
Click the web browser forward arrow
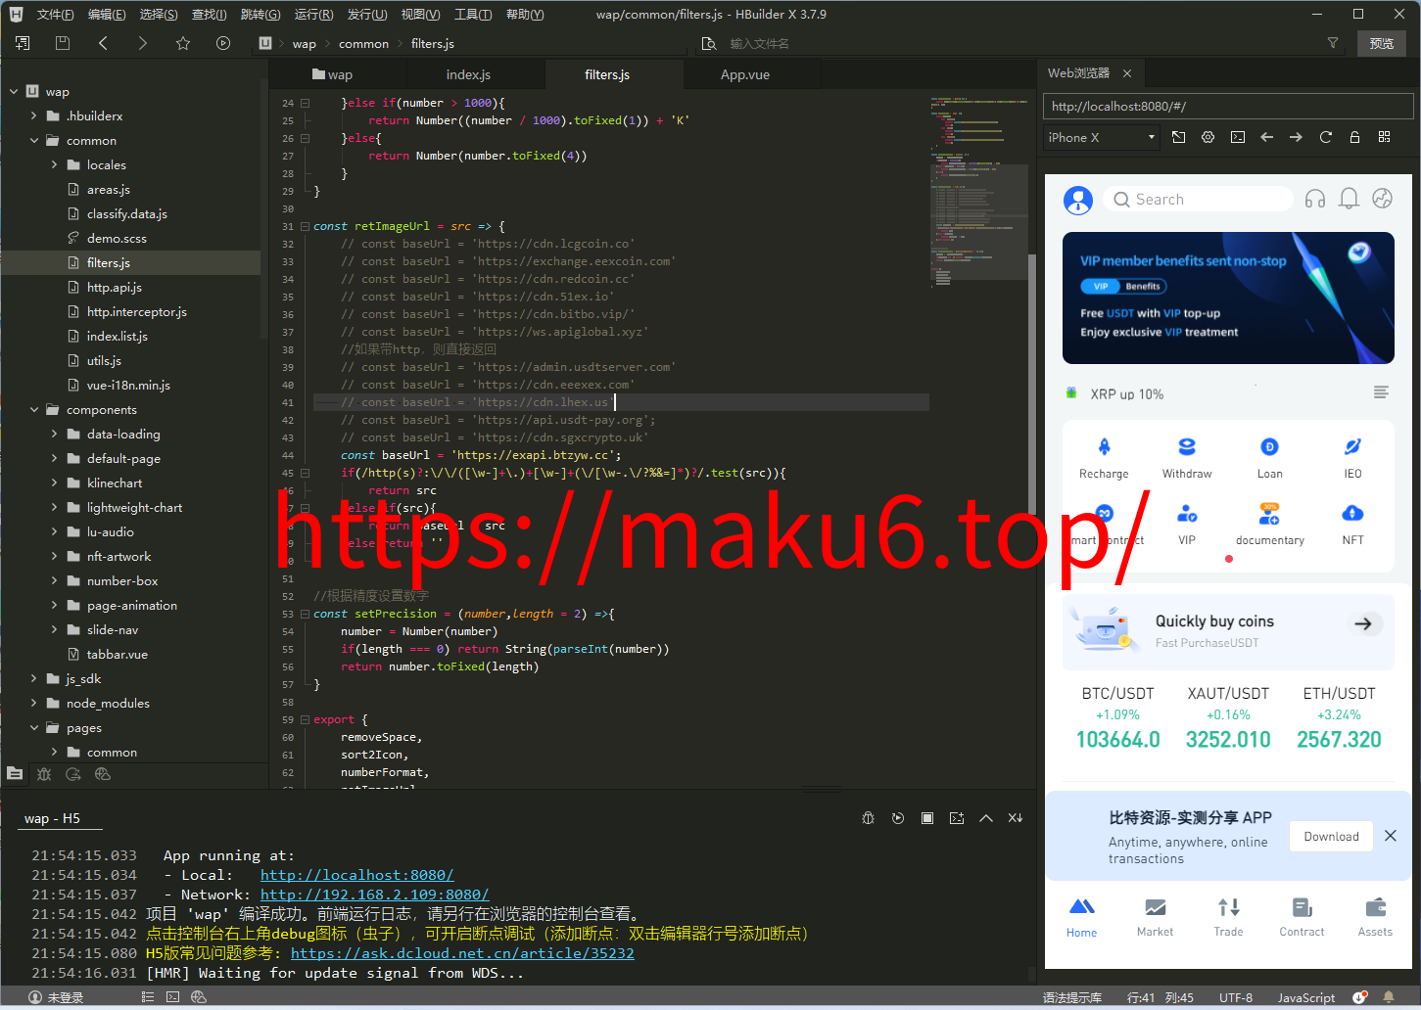tap(1297, 137)
